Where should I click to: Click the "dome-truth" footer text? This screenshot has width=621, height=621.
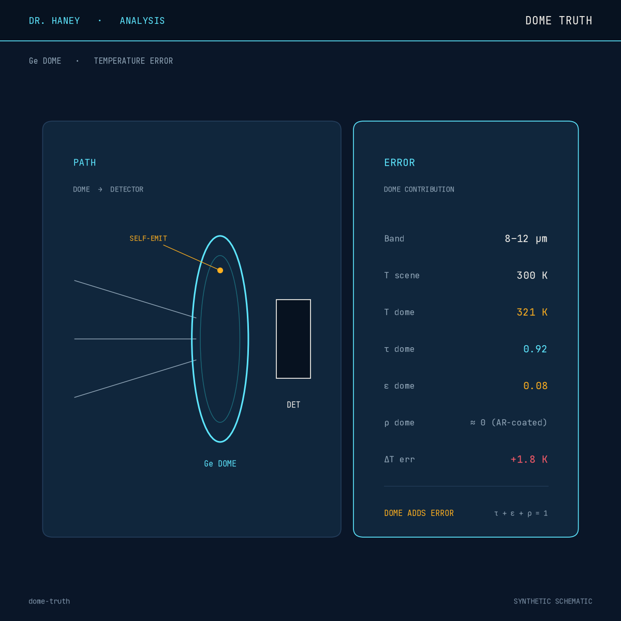49,601
